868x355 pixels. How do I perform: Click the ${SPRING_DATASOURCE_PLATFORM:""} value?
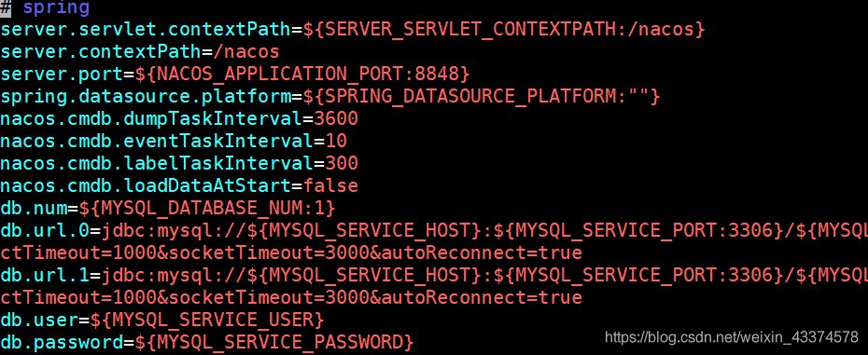pos(482,96)
